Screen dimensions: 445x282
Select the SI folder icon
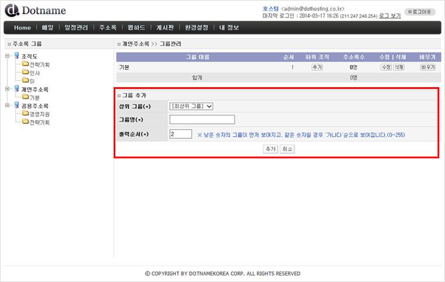[x=25, y=81]
